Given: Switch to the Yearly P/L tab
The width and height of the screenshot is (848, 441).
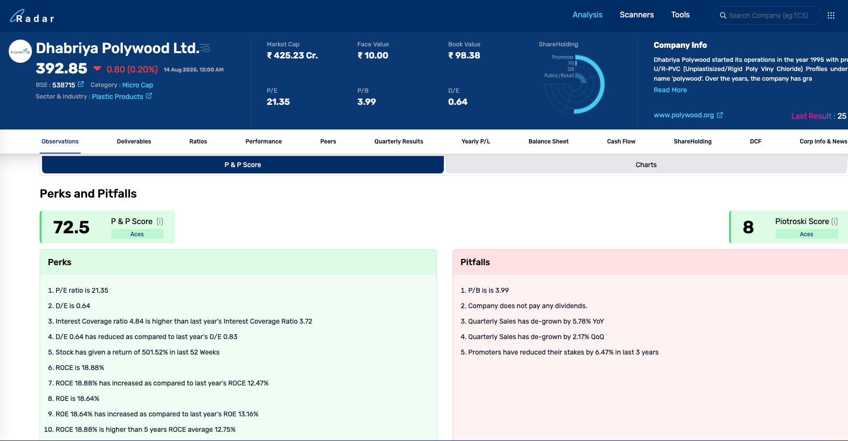Looking at the screenshot, I should [476, 142].
